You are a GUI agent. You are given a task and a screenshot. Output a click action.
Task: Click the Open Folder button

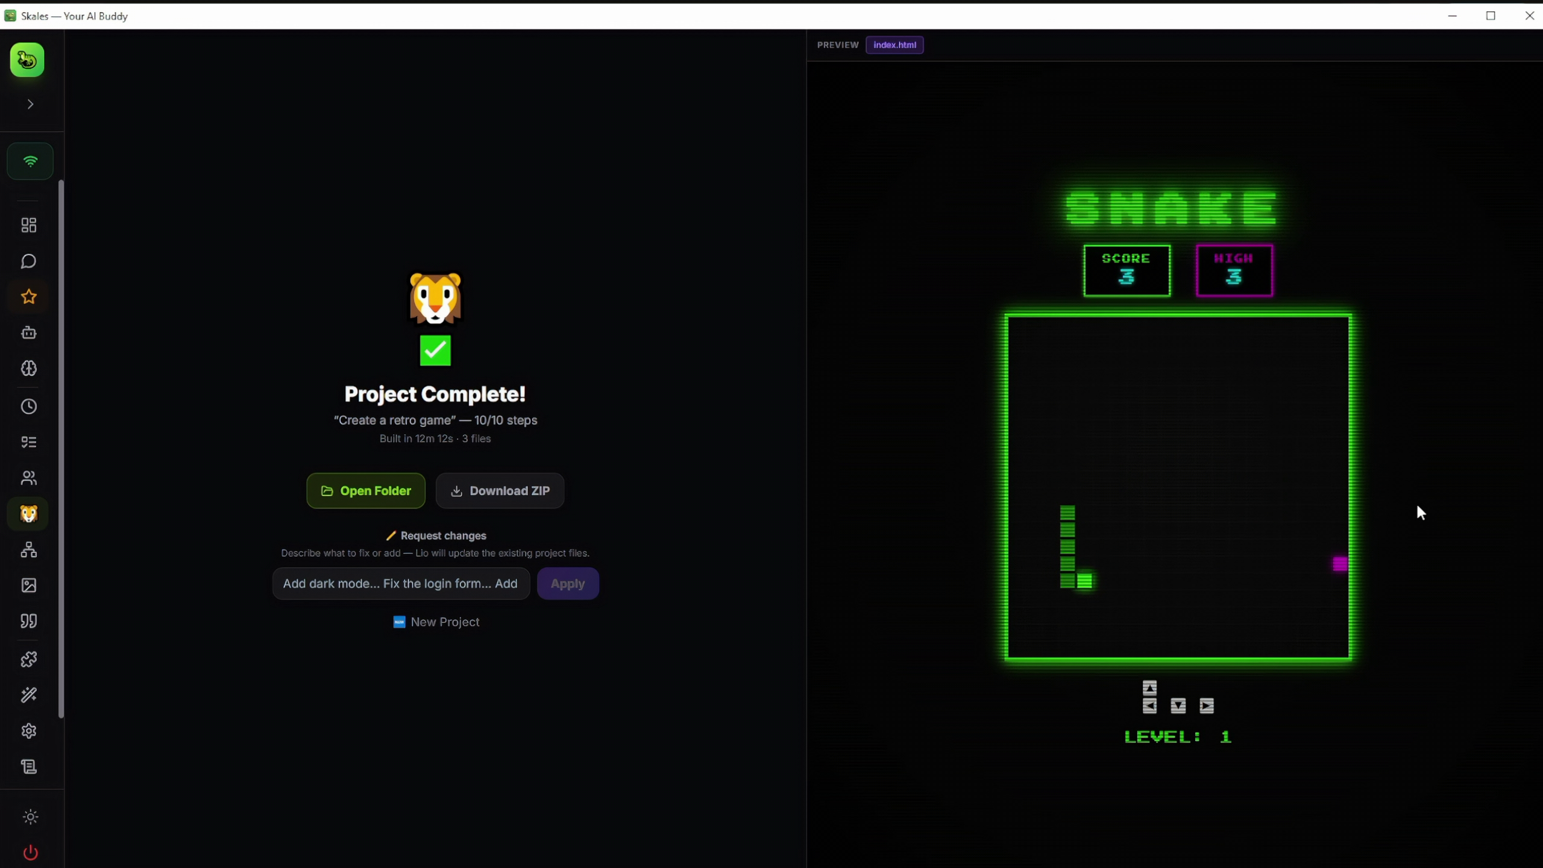pos(366,491)
